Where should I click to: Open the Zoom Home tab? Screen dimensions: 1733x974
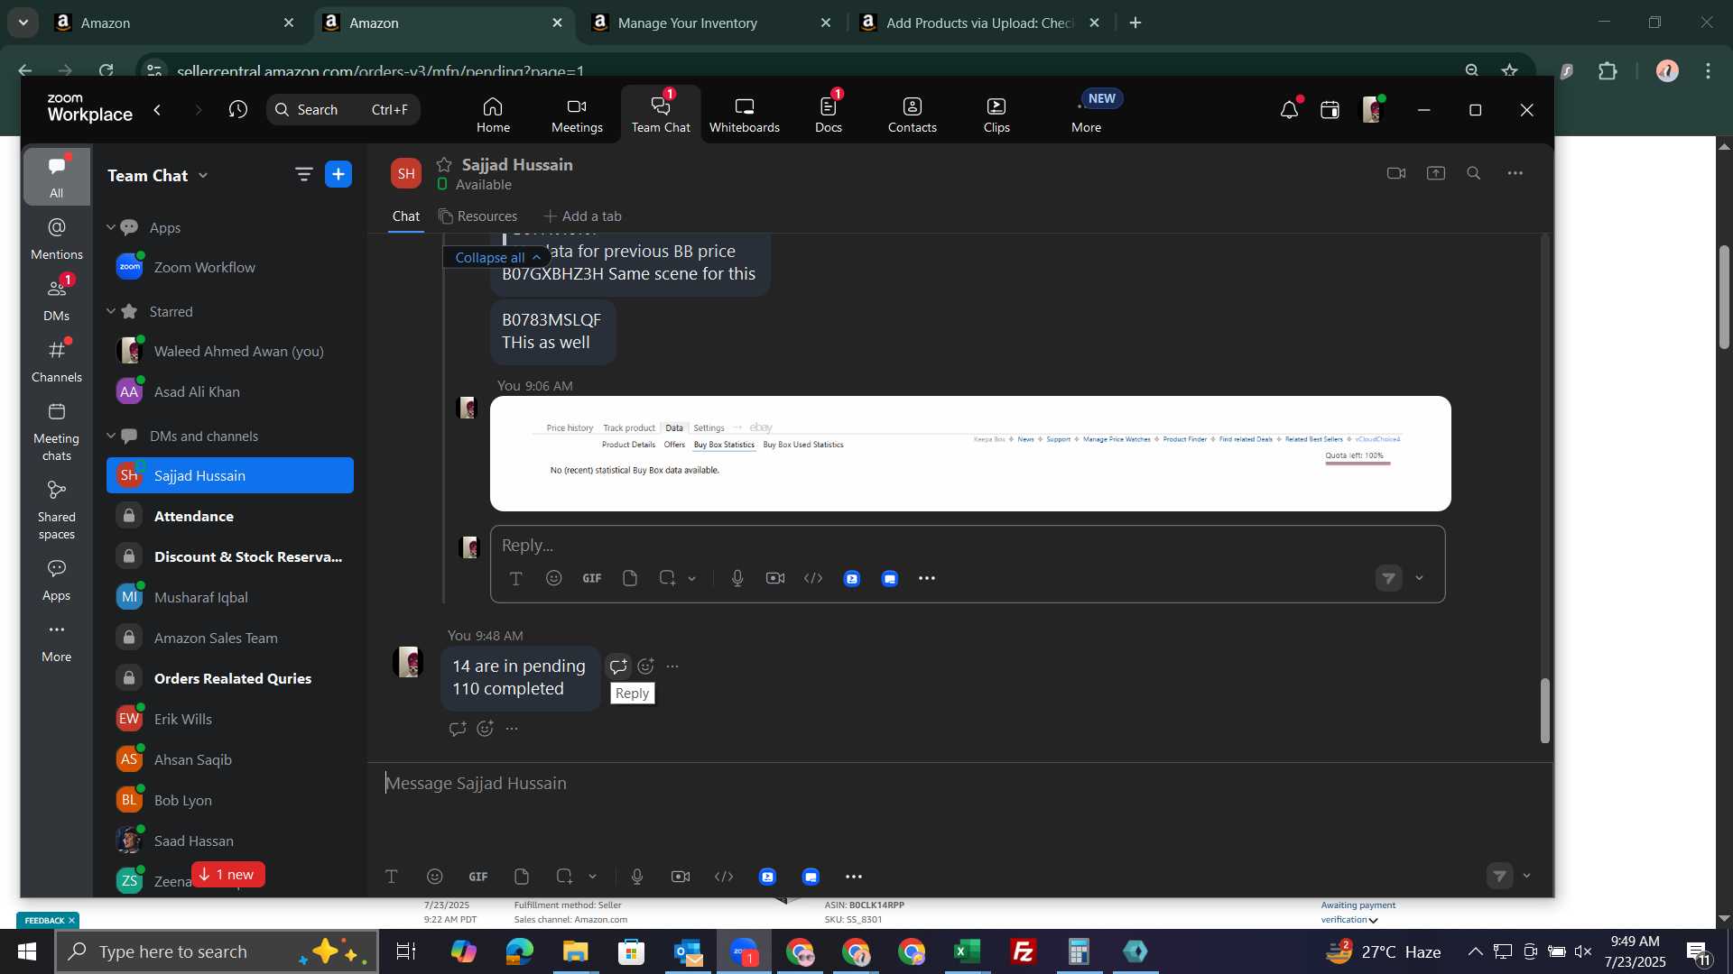[493, 115]
